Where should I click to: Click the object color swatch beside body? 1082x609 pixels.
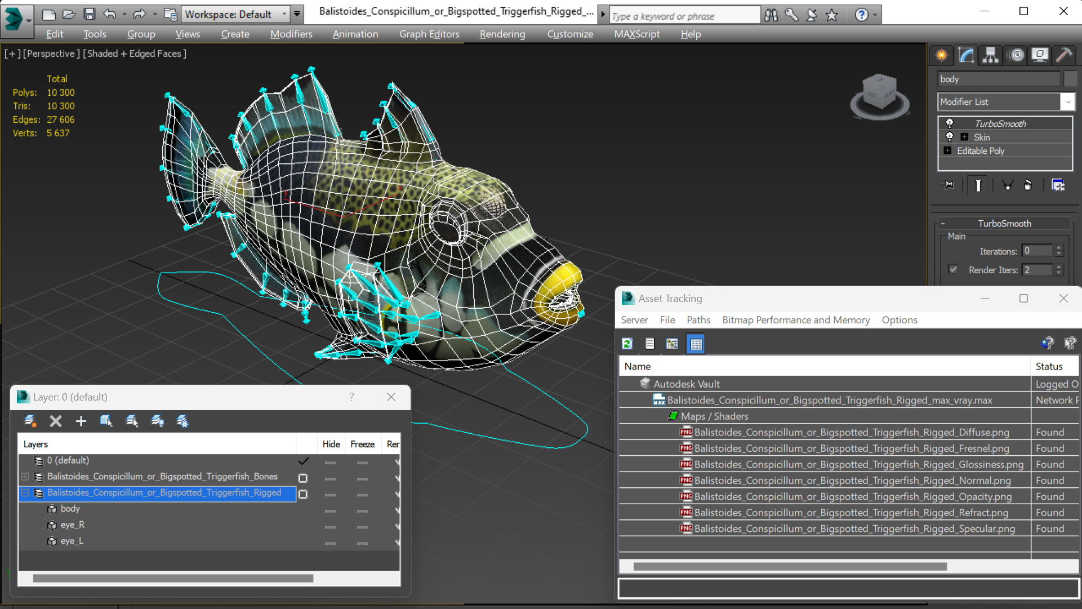pyautogui.click(x=1070, y=79)
